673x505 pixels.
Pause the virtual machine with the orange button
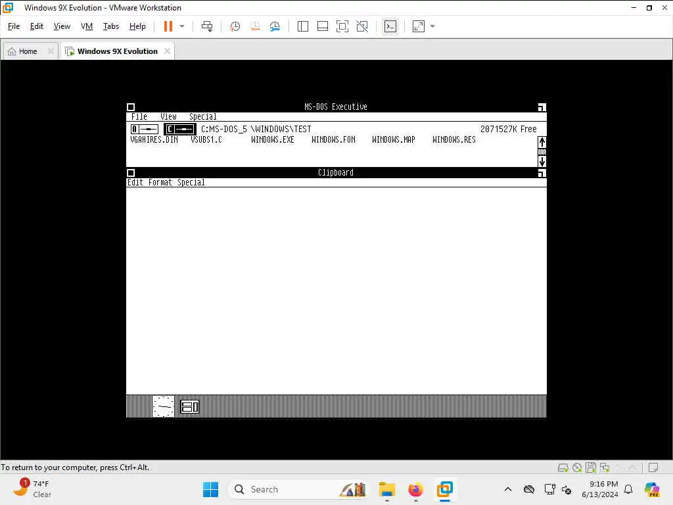[168, 26]
